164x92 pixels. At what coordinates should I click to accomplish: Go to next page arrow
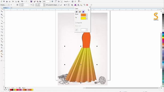pos(16,88)
